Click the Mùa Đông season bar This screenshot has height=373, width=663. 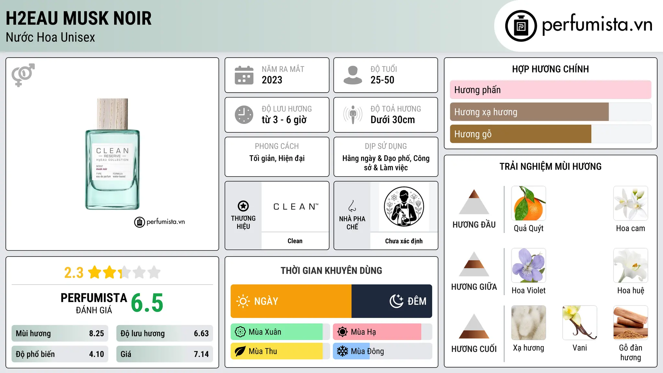click(383, 351)
